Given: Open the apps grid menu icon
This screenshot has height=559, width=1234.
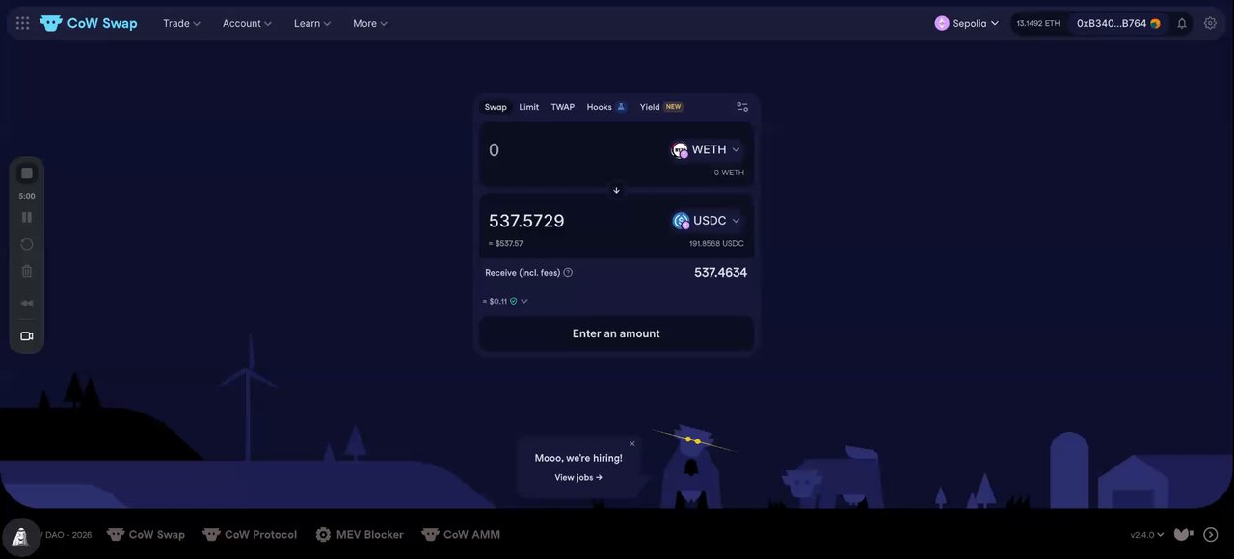Looking at the screenshot, I should (x=23, y=23).
